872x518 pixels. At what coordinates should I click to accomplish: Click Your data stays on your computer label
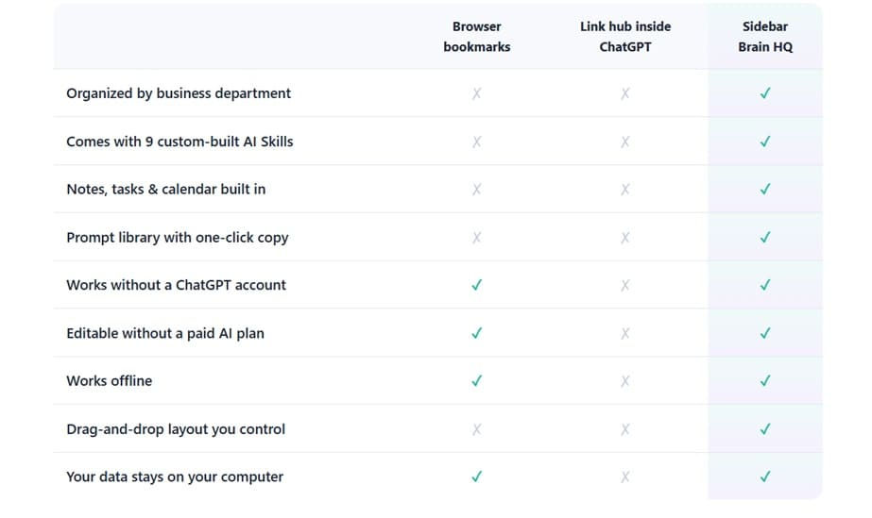pyautogui.click(x=175, y=476)
